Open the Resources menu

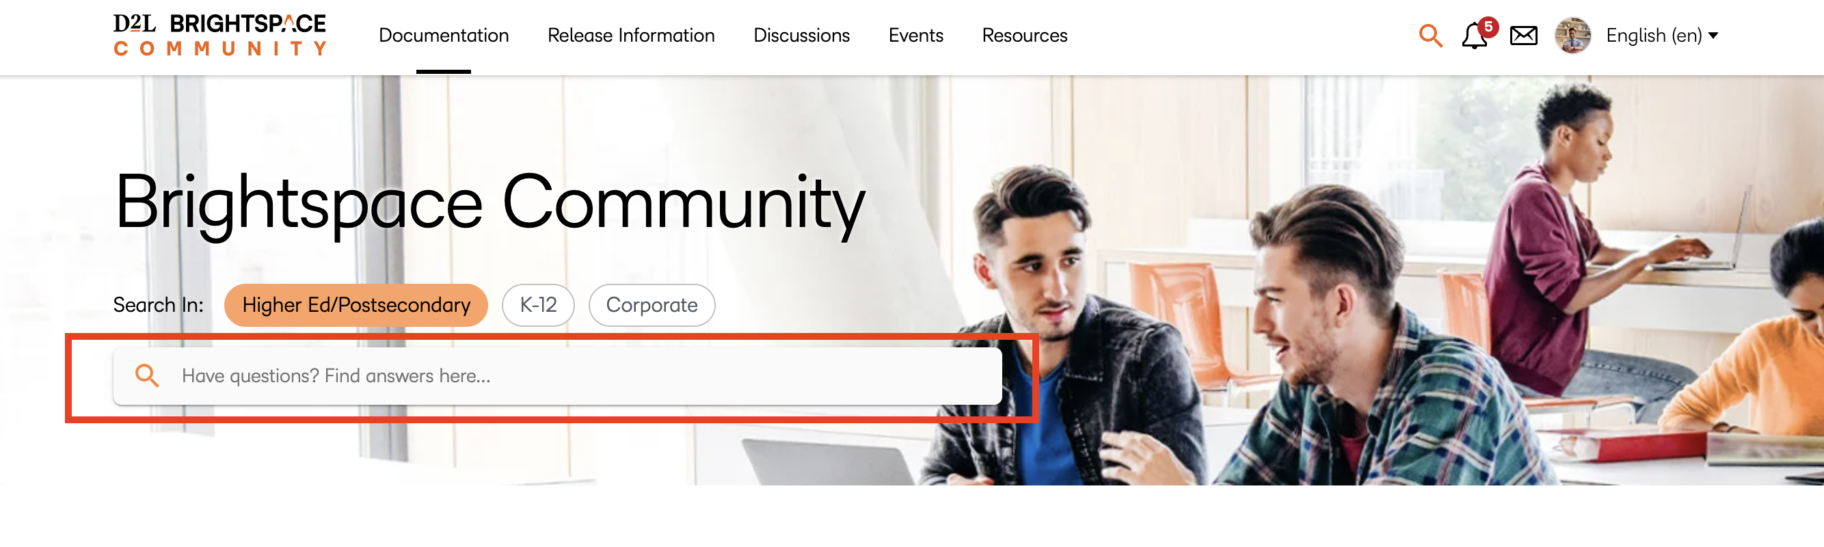tap(1024, 36)
